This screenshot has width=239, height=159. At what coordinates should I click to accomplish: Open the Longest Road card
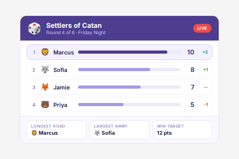point(57,130)
